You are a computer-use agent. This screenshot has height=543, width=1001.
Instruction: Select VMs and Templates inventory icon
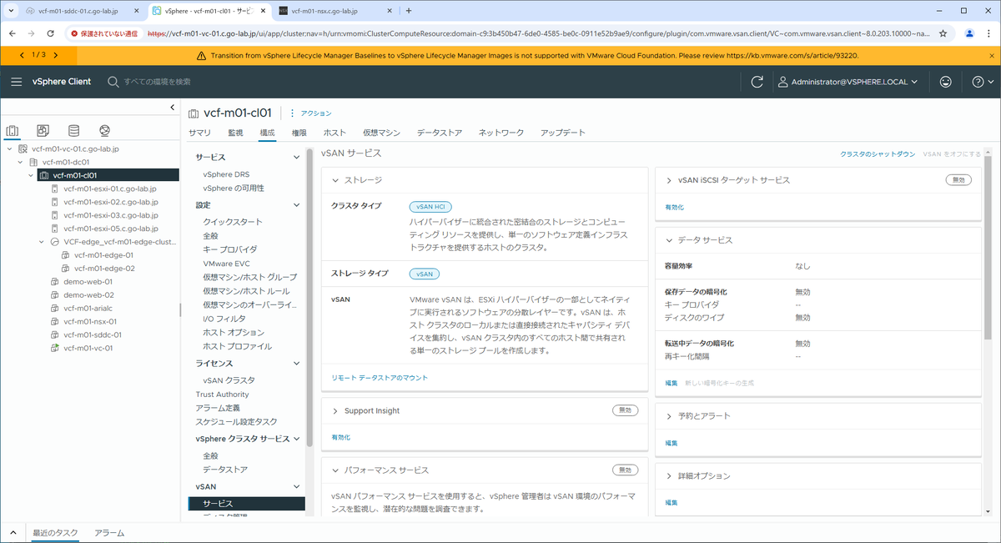pos(43,131)
